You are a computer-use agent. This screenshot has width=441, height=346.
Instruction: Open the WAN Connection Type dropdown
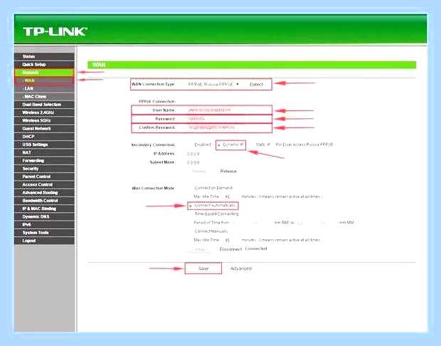click(213, 84)
